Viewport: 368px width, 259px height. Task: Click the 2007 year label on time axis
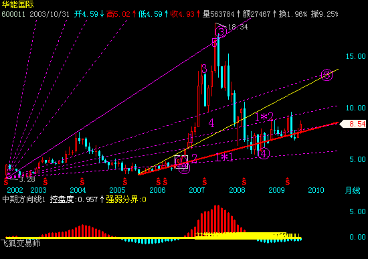click(x=197, y=190)
